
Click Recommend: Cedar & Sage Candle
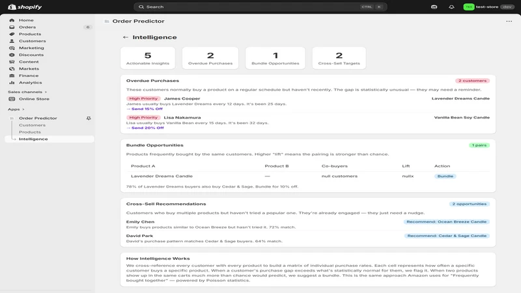447,236
